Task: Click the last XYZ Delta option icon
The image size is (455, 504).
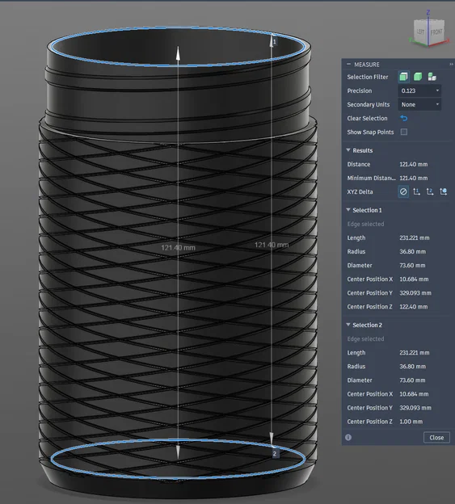Action: [444, 192]
